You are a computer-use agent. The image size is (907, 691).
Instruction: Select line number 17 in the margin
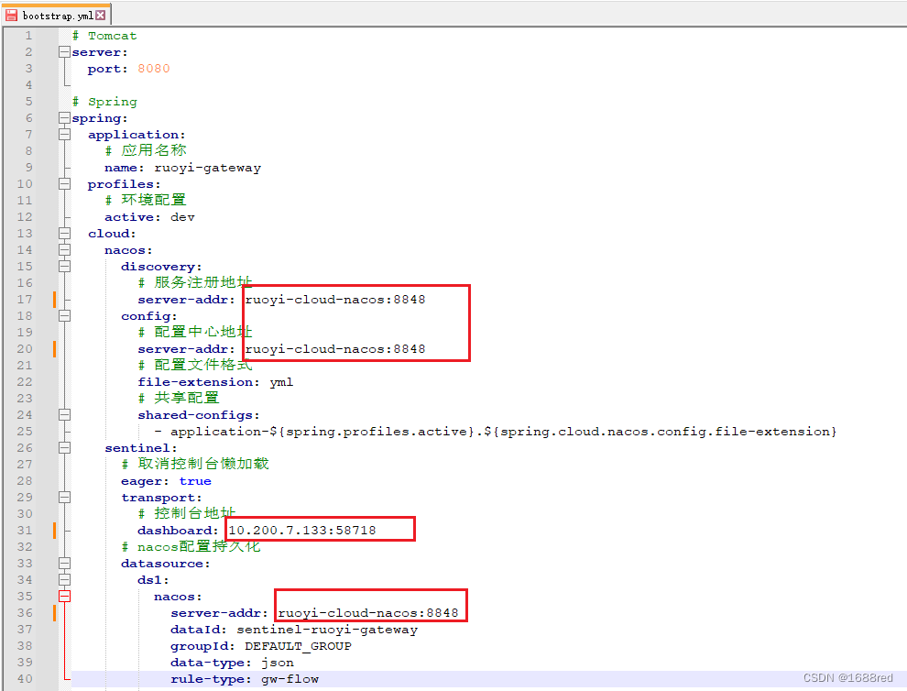tap(25, 299)
